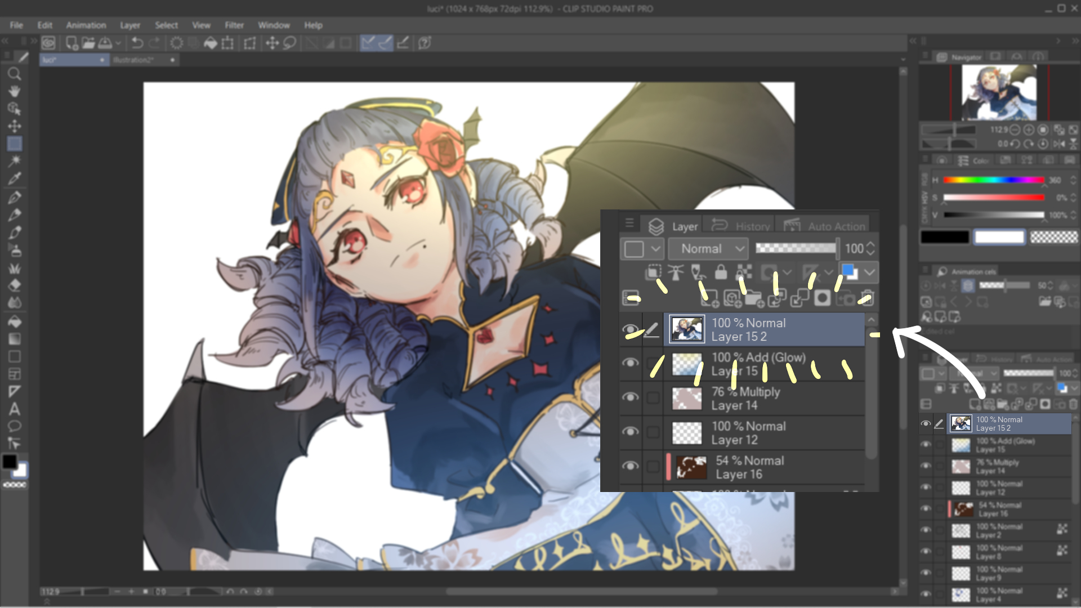
Task: Toggle visibility of the Multiply Layer 14
Action: [631, 398]
